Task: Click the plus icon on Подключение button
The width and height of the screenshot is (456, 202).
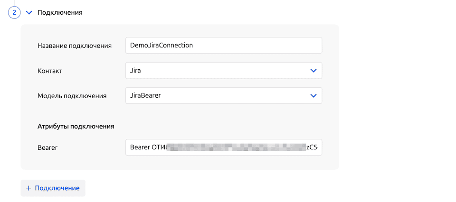Action: point(28,188)
